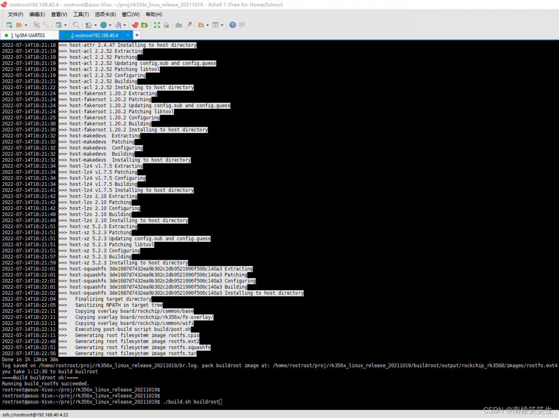Expand the Properties icon dropdown arrow

[x=66, y=25]
